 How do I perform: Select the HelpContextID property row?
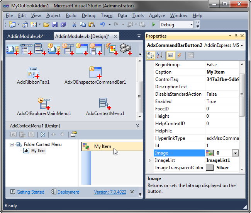[x=196, y=124]
